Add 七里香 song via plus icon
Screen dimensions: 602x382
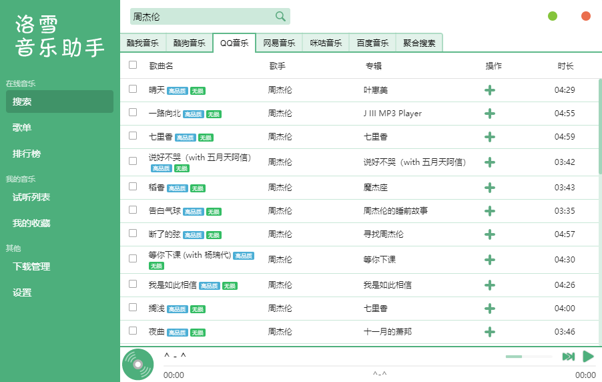[x=489, y=137]
